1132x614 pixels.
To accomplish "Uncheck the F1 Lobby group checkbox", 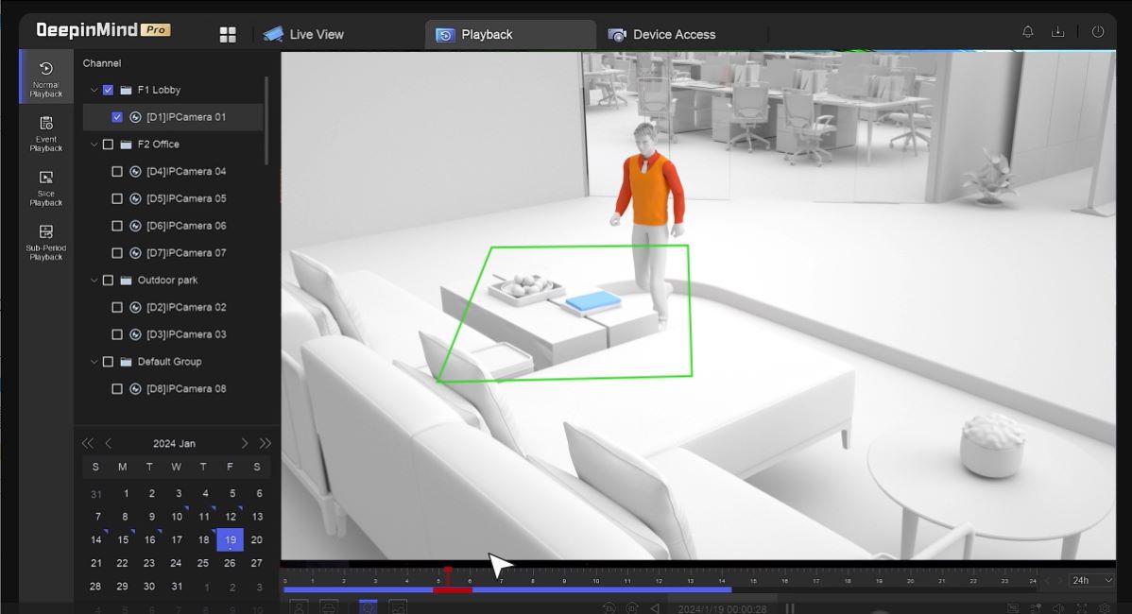I will [108, 90].
